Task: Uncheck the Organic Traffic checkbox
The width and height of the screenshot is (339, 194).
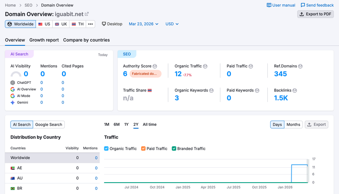Action: pyautogui.click(x=106, y=148)
